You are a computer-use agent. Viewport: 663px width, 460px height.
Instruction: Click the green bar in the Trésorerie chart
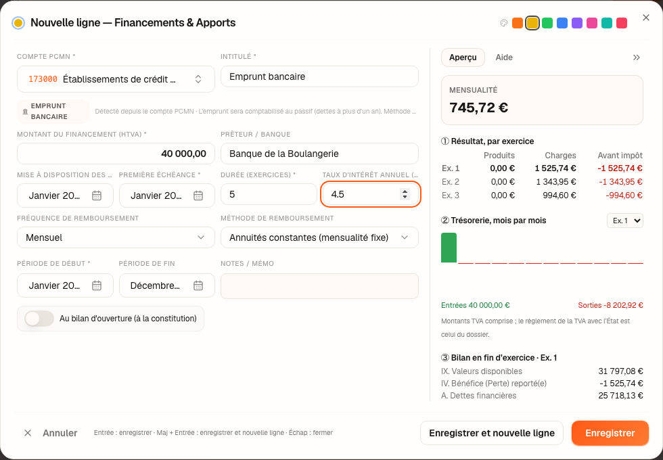point(449,248)
